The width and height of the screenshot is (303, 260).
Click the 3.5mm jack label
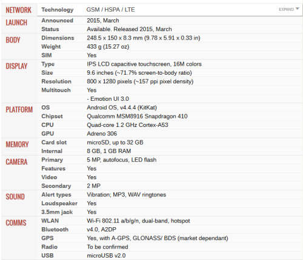[57, 212]
